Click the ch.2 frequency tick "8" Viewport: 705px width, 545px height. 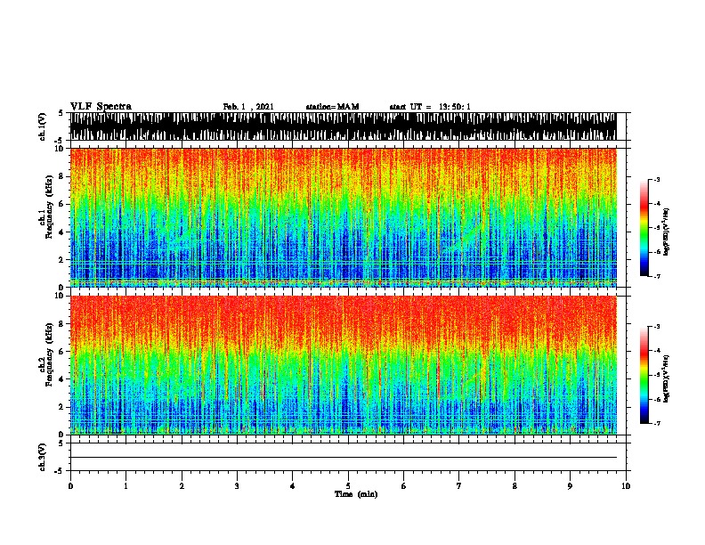[61, 324]
